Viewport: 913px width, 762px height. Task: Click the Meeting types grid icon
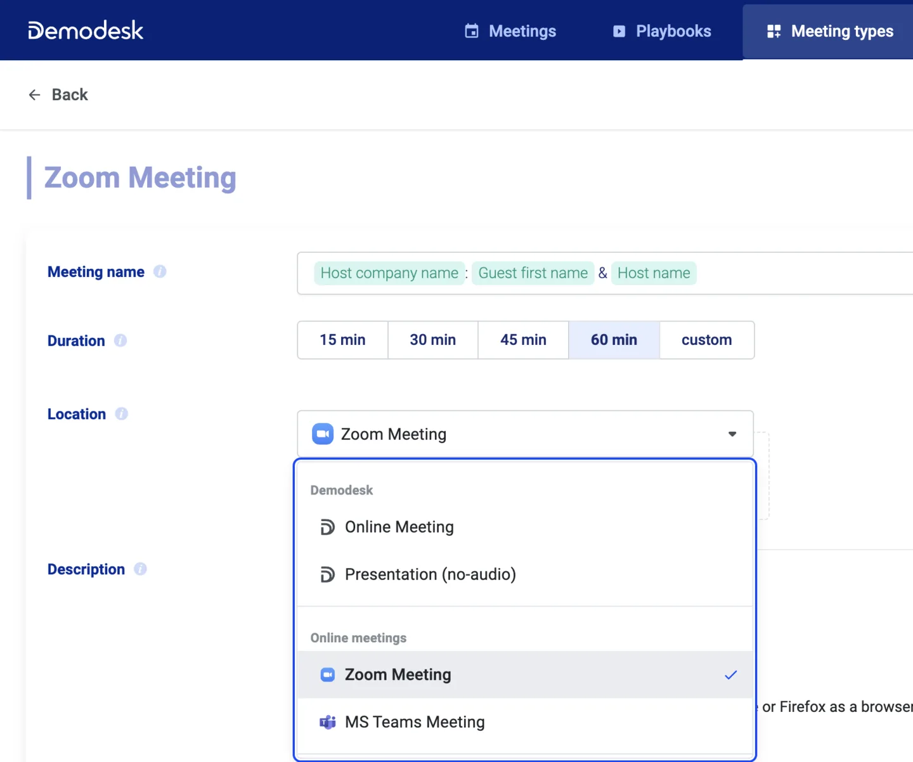click(x=774, y=31)
